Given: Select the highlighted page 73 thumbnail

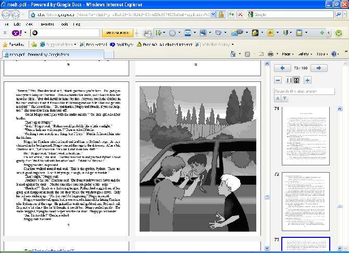Looking at the screenshot, I should [306, 244].
